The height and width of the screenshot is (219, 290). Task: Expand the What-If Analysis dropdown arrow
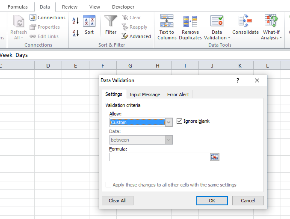click(281, 38)
